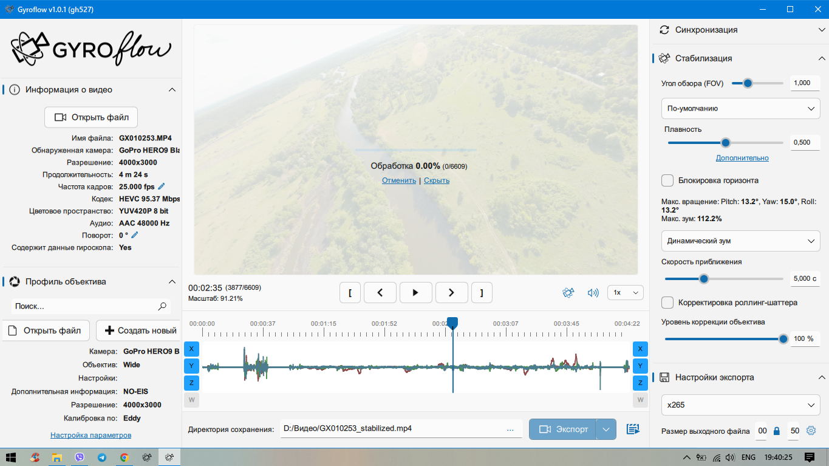Mute playback with the speaker icon
The width and height of the screenshot is (829, 466).
click(592, 292)
